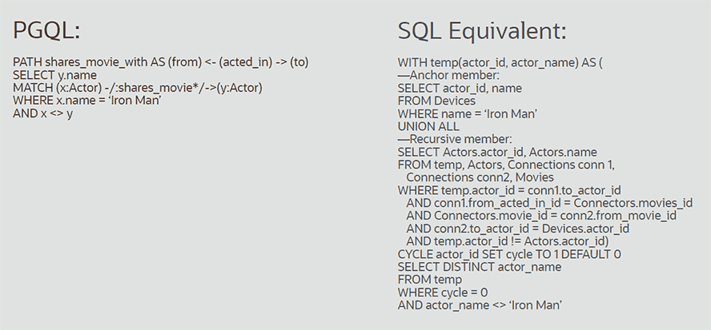The width and height of the screenshot is (711, 330).
Task: Click the "PGQL:" heading
Action: (47, 31)
